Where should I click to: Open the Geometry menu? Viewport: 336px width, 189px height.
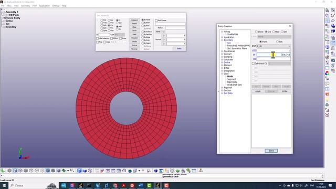[x=26, y=6]
